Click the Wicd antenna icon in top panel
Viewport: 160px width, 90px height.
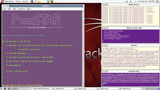pyautogui.click(x=48, y=1)
